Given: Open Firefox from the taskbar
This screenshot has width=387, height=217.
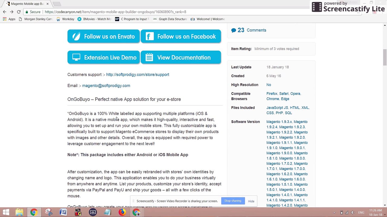Looking at the screenshot, I should point(122,212).
